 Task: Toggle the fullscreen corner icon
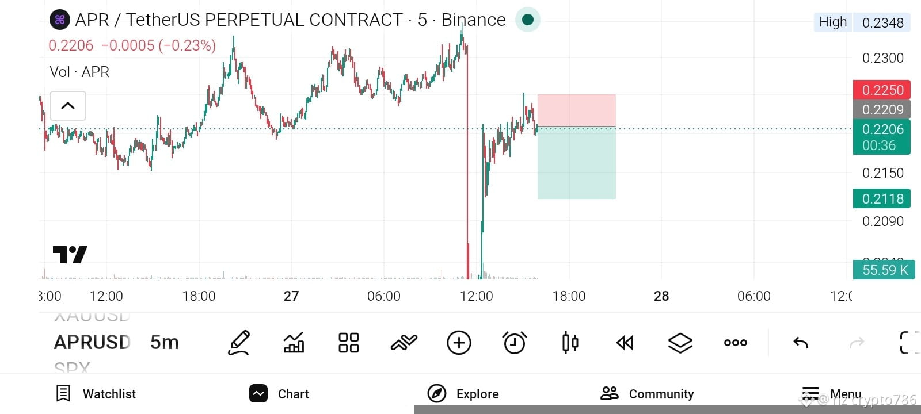click(909, 343)
